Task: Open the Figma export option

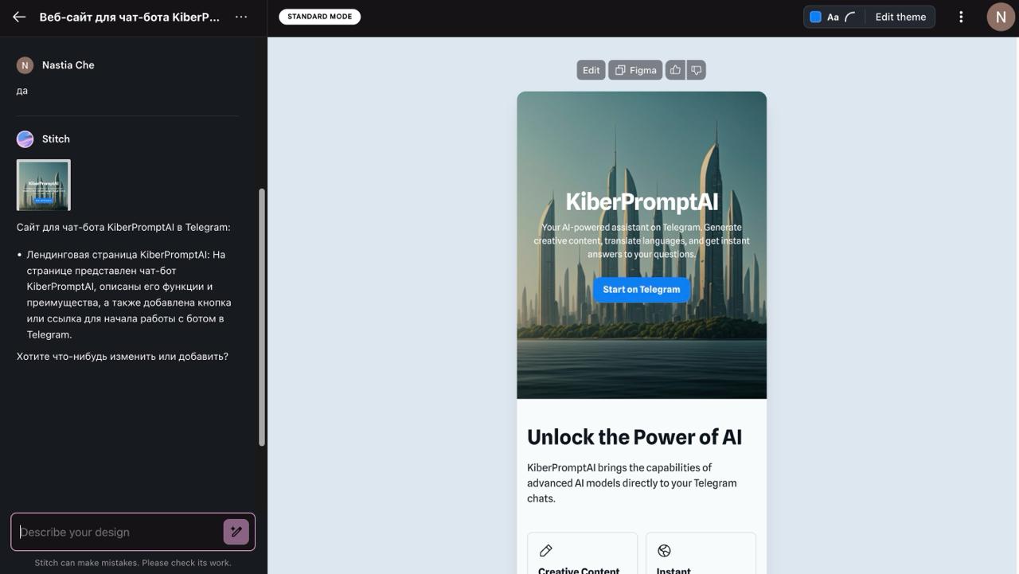Action: (634, 69)
